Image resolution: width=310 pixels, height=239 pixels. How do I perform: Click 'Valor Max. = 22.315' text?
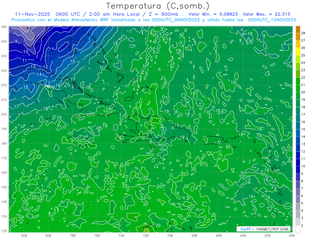coord(267,14)
